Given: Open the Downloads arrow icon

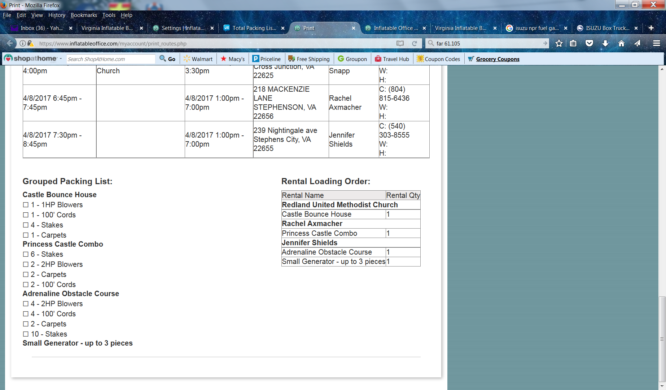Looking at the screenshot, I should [605, 43].
